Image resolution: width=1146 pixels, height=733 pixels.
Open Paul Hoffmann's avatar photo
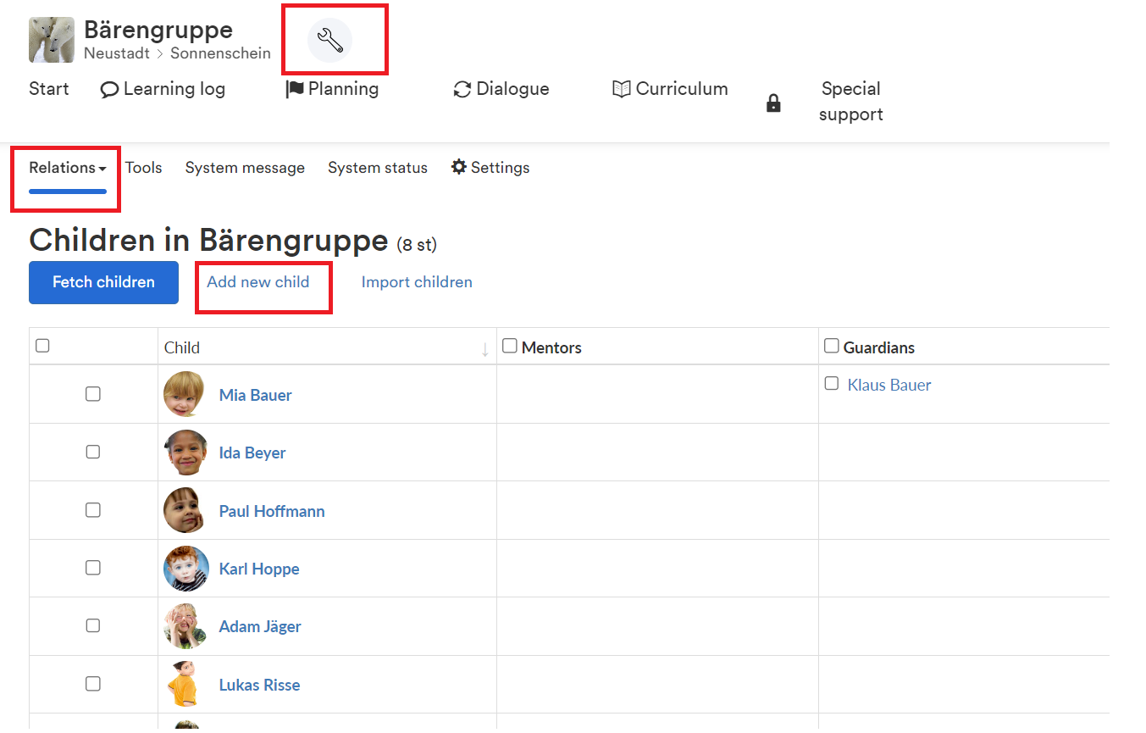185,510
